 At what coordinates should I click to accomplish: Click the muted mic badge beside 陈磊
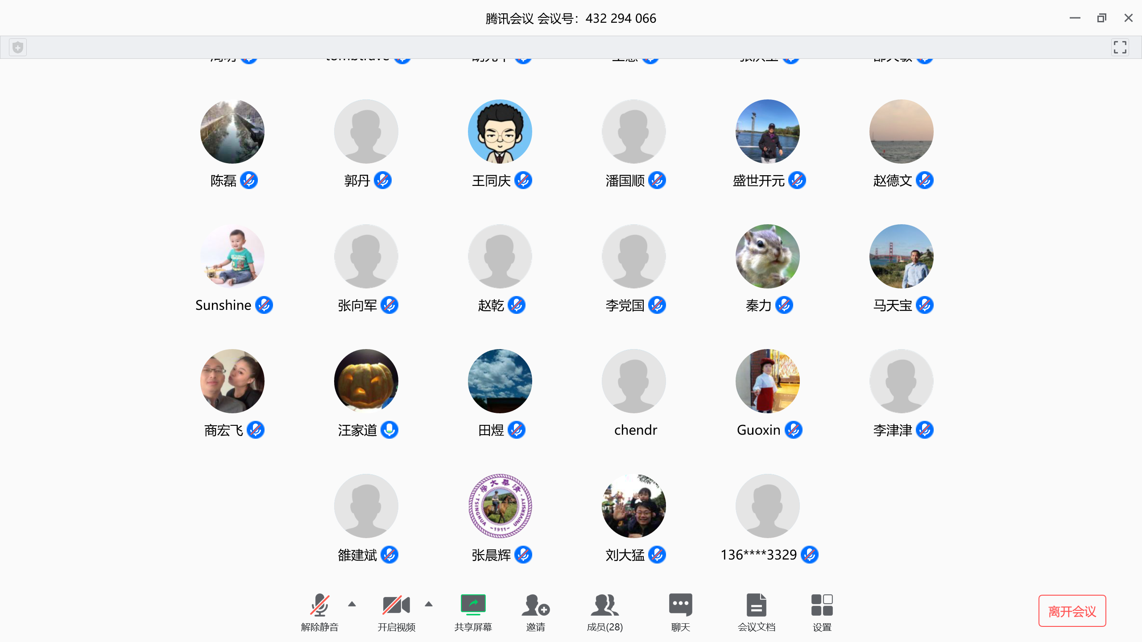(x=249, y=180)
